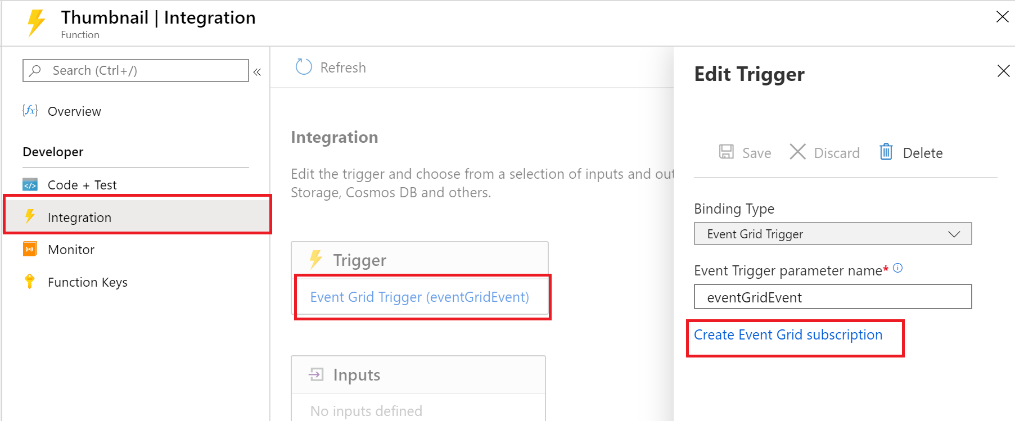The height and width of the screenshot is (421, 1015).
Task: Open the Overview menu item
Action: pos(74,111)
